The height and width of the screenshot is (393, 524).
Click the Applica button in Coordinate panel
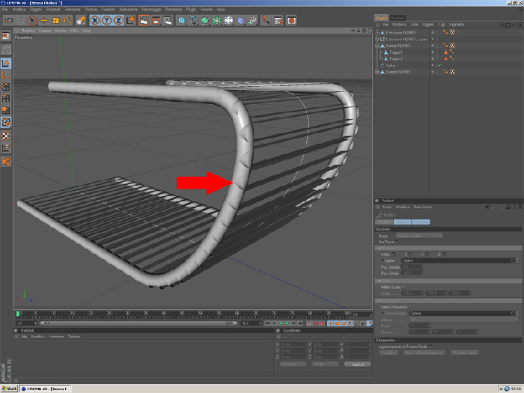click(x=358, y=365)
